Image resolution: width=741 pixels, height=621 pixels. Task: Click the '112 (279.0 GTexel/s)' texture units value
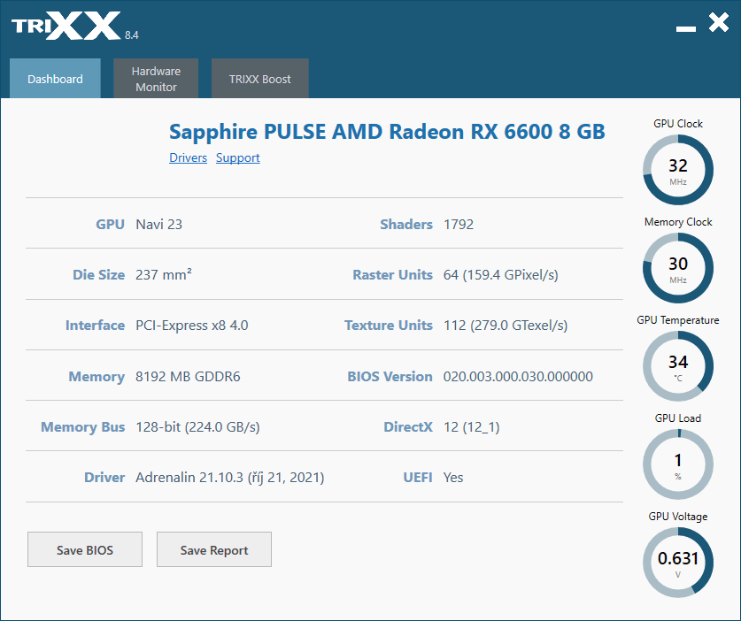point(506,326)
